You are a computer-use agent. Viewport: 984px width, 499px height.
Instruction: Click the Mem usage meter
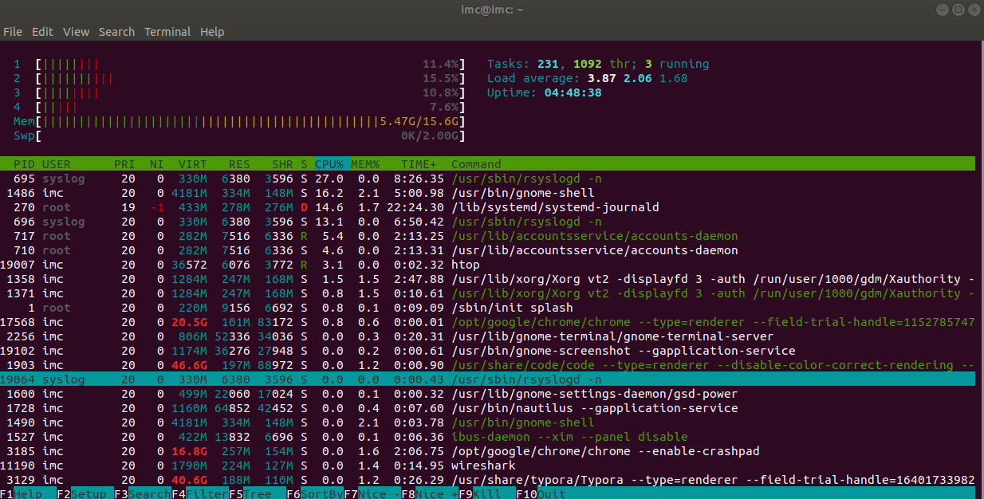pyautogui.click(x=239, y=121)
